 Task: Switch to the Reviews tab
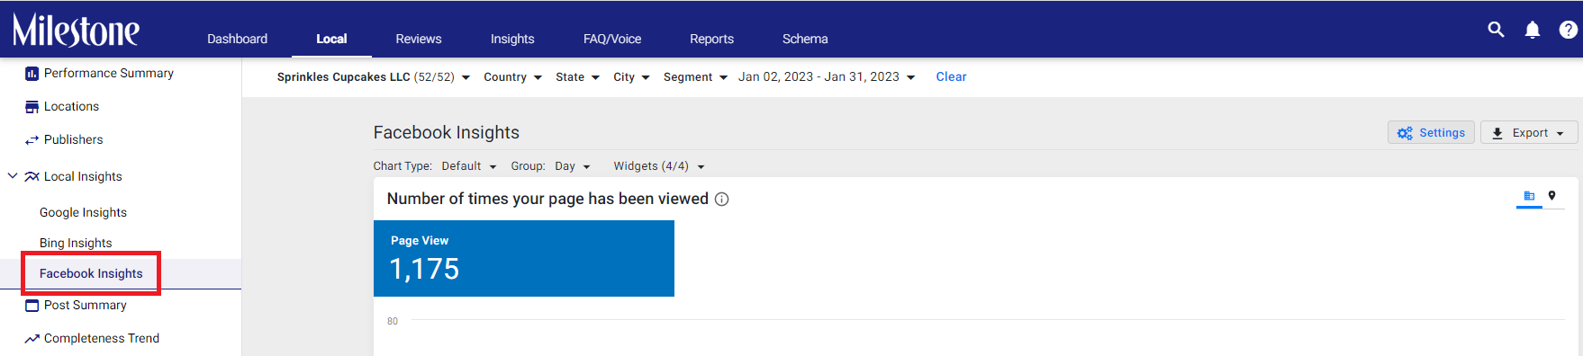[419, 39]
